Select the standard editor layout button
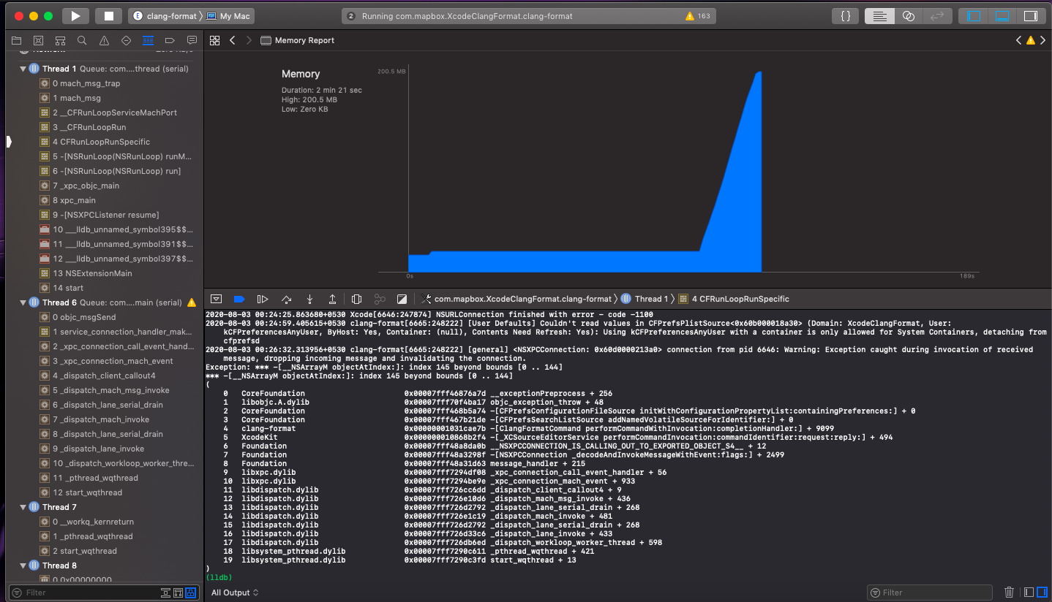 tap(880, 16)
